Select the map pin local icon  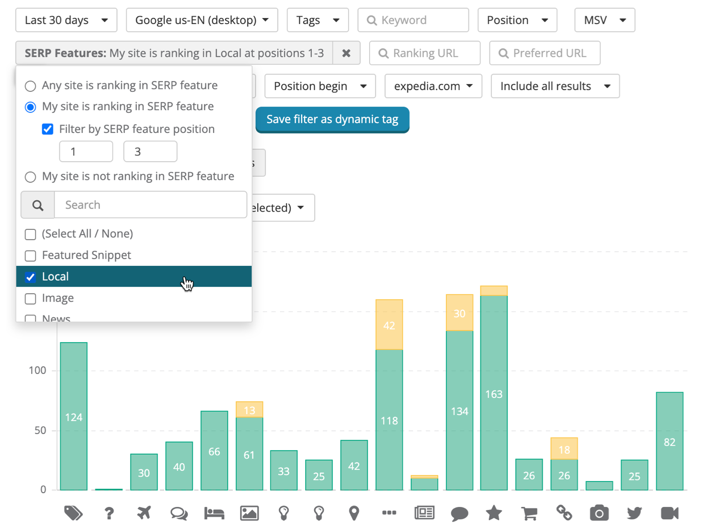pyautogui.click(x=354, y=513)
